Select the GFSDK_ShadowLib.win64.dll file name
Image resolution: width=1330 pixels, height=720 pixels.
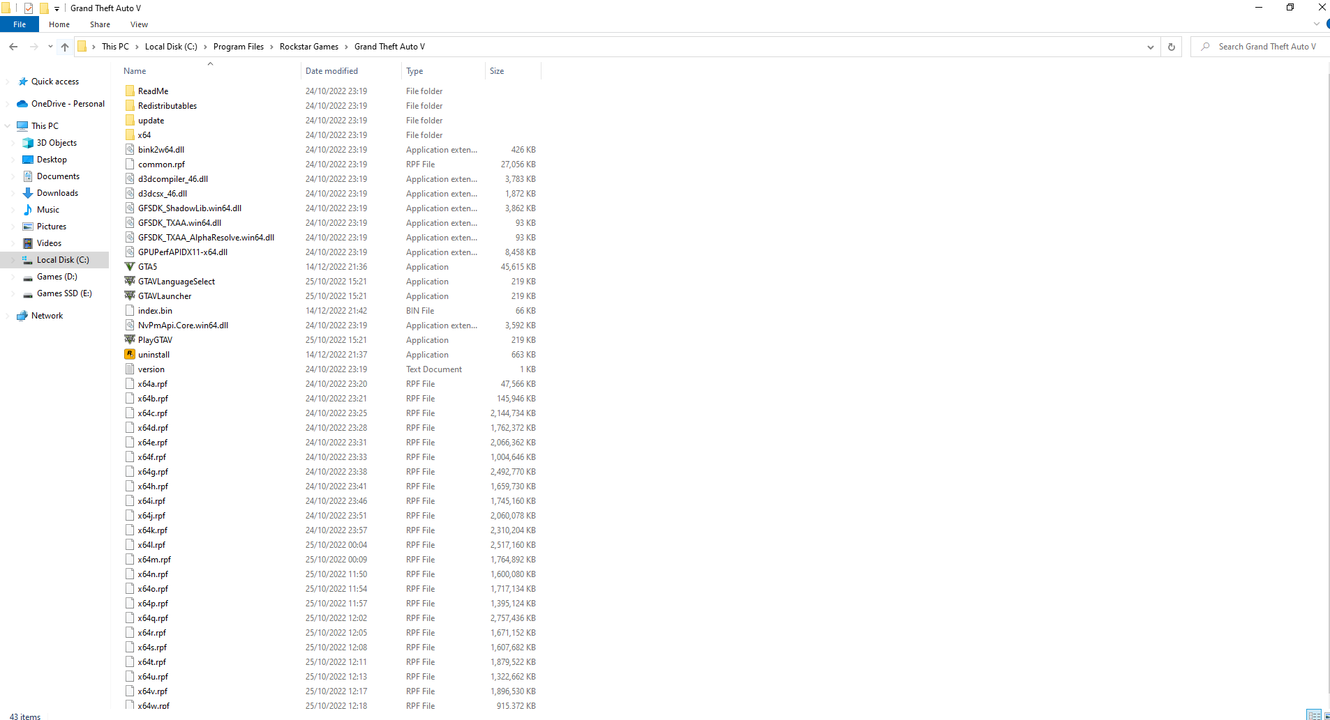(190, 208)
